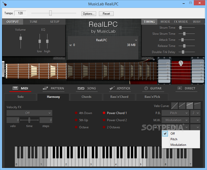Viewport: 207px width, 170px height.
Task: Select the first linear velo curve
Action: (x=175, y=106)
